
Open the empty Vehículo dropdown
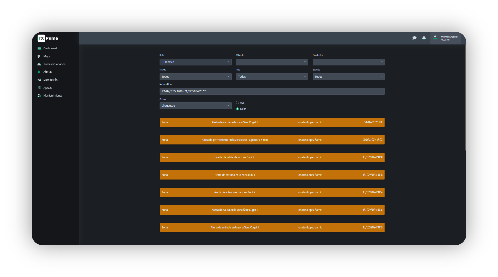[x=272, y=62]
